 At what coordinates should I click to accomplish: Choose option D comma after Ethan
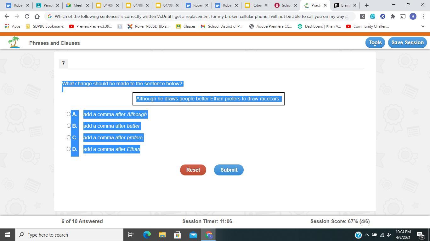[x=69, y=149]
